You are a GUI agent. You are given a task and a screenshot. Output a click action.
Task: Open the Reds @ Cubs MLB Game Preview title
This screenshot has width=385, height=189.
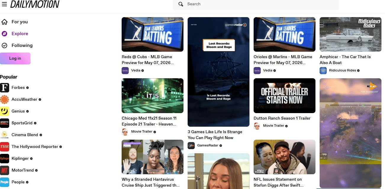(x=148, y=60)
